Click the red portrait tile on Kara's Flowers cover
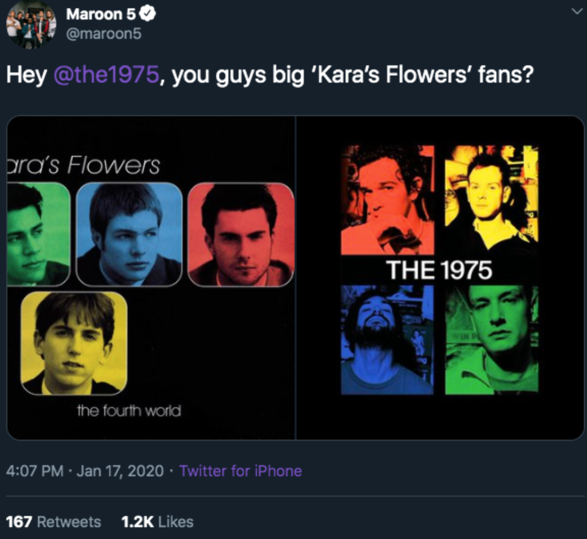The height and width of the screenshot is (539, 587). click(241, 234)
